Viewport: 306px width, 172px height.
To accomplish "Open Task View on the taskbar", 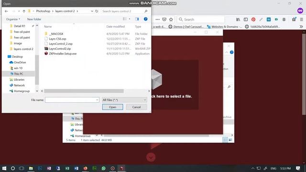I will click(22, 168).
